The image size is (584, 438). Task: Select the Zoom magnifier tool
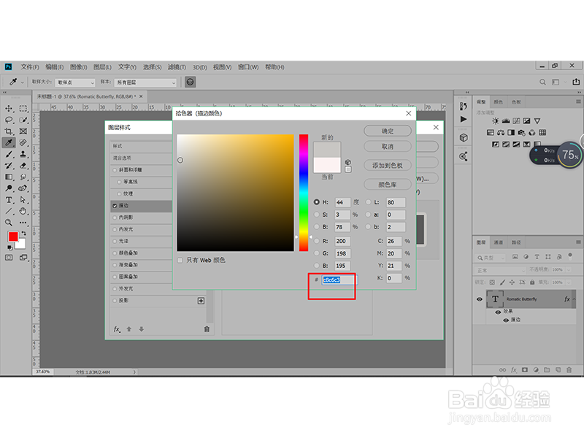point(9,223)
